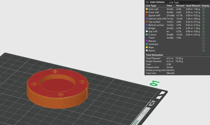Click the Bottom surface color swatch
This screenshot has height=125, width=210.
147,25
